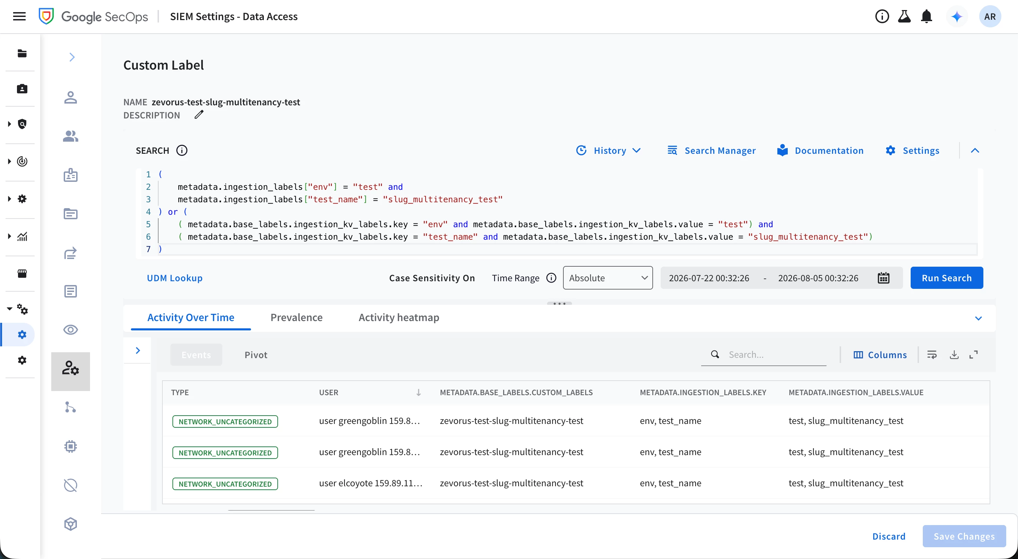
Task: Click the horizontal scrollbar under results table
Action: point(271,510)
